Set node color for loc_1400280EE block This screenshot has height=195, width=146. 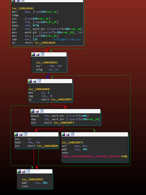tap(19, 171)
